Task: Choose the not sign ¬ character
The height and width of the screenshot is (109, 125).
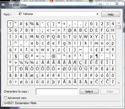Action: click(43, 56)
